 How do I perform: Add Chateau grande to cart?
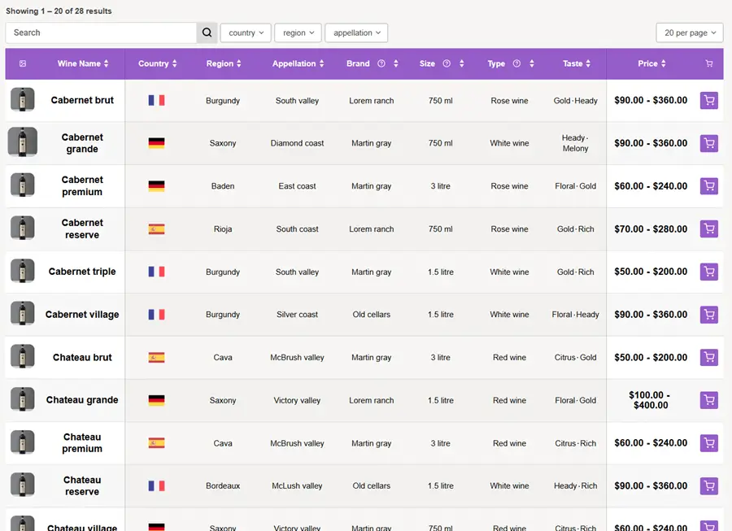[x=708, y=400]
